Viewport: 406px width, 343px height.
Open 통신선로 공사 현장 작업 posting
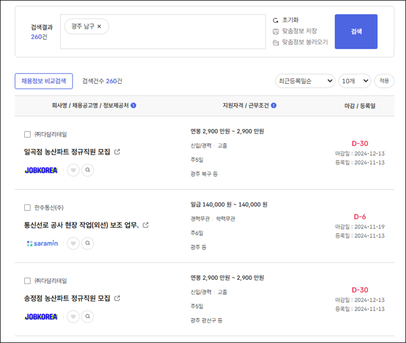tap(81, 225)
